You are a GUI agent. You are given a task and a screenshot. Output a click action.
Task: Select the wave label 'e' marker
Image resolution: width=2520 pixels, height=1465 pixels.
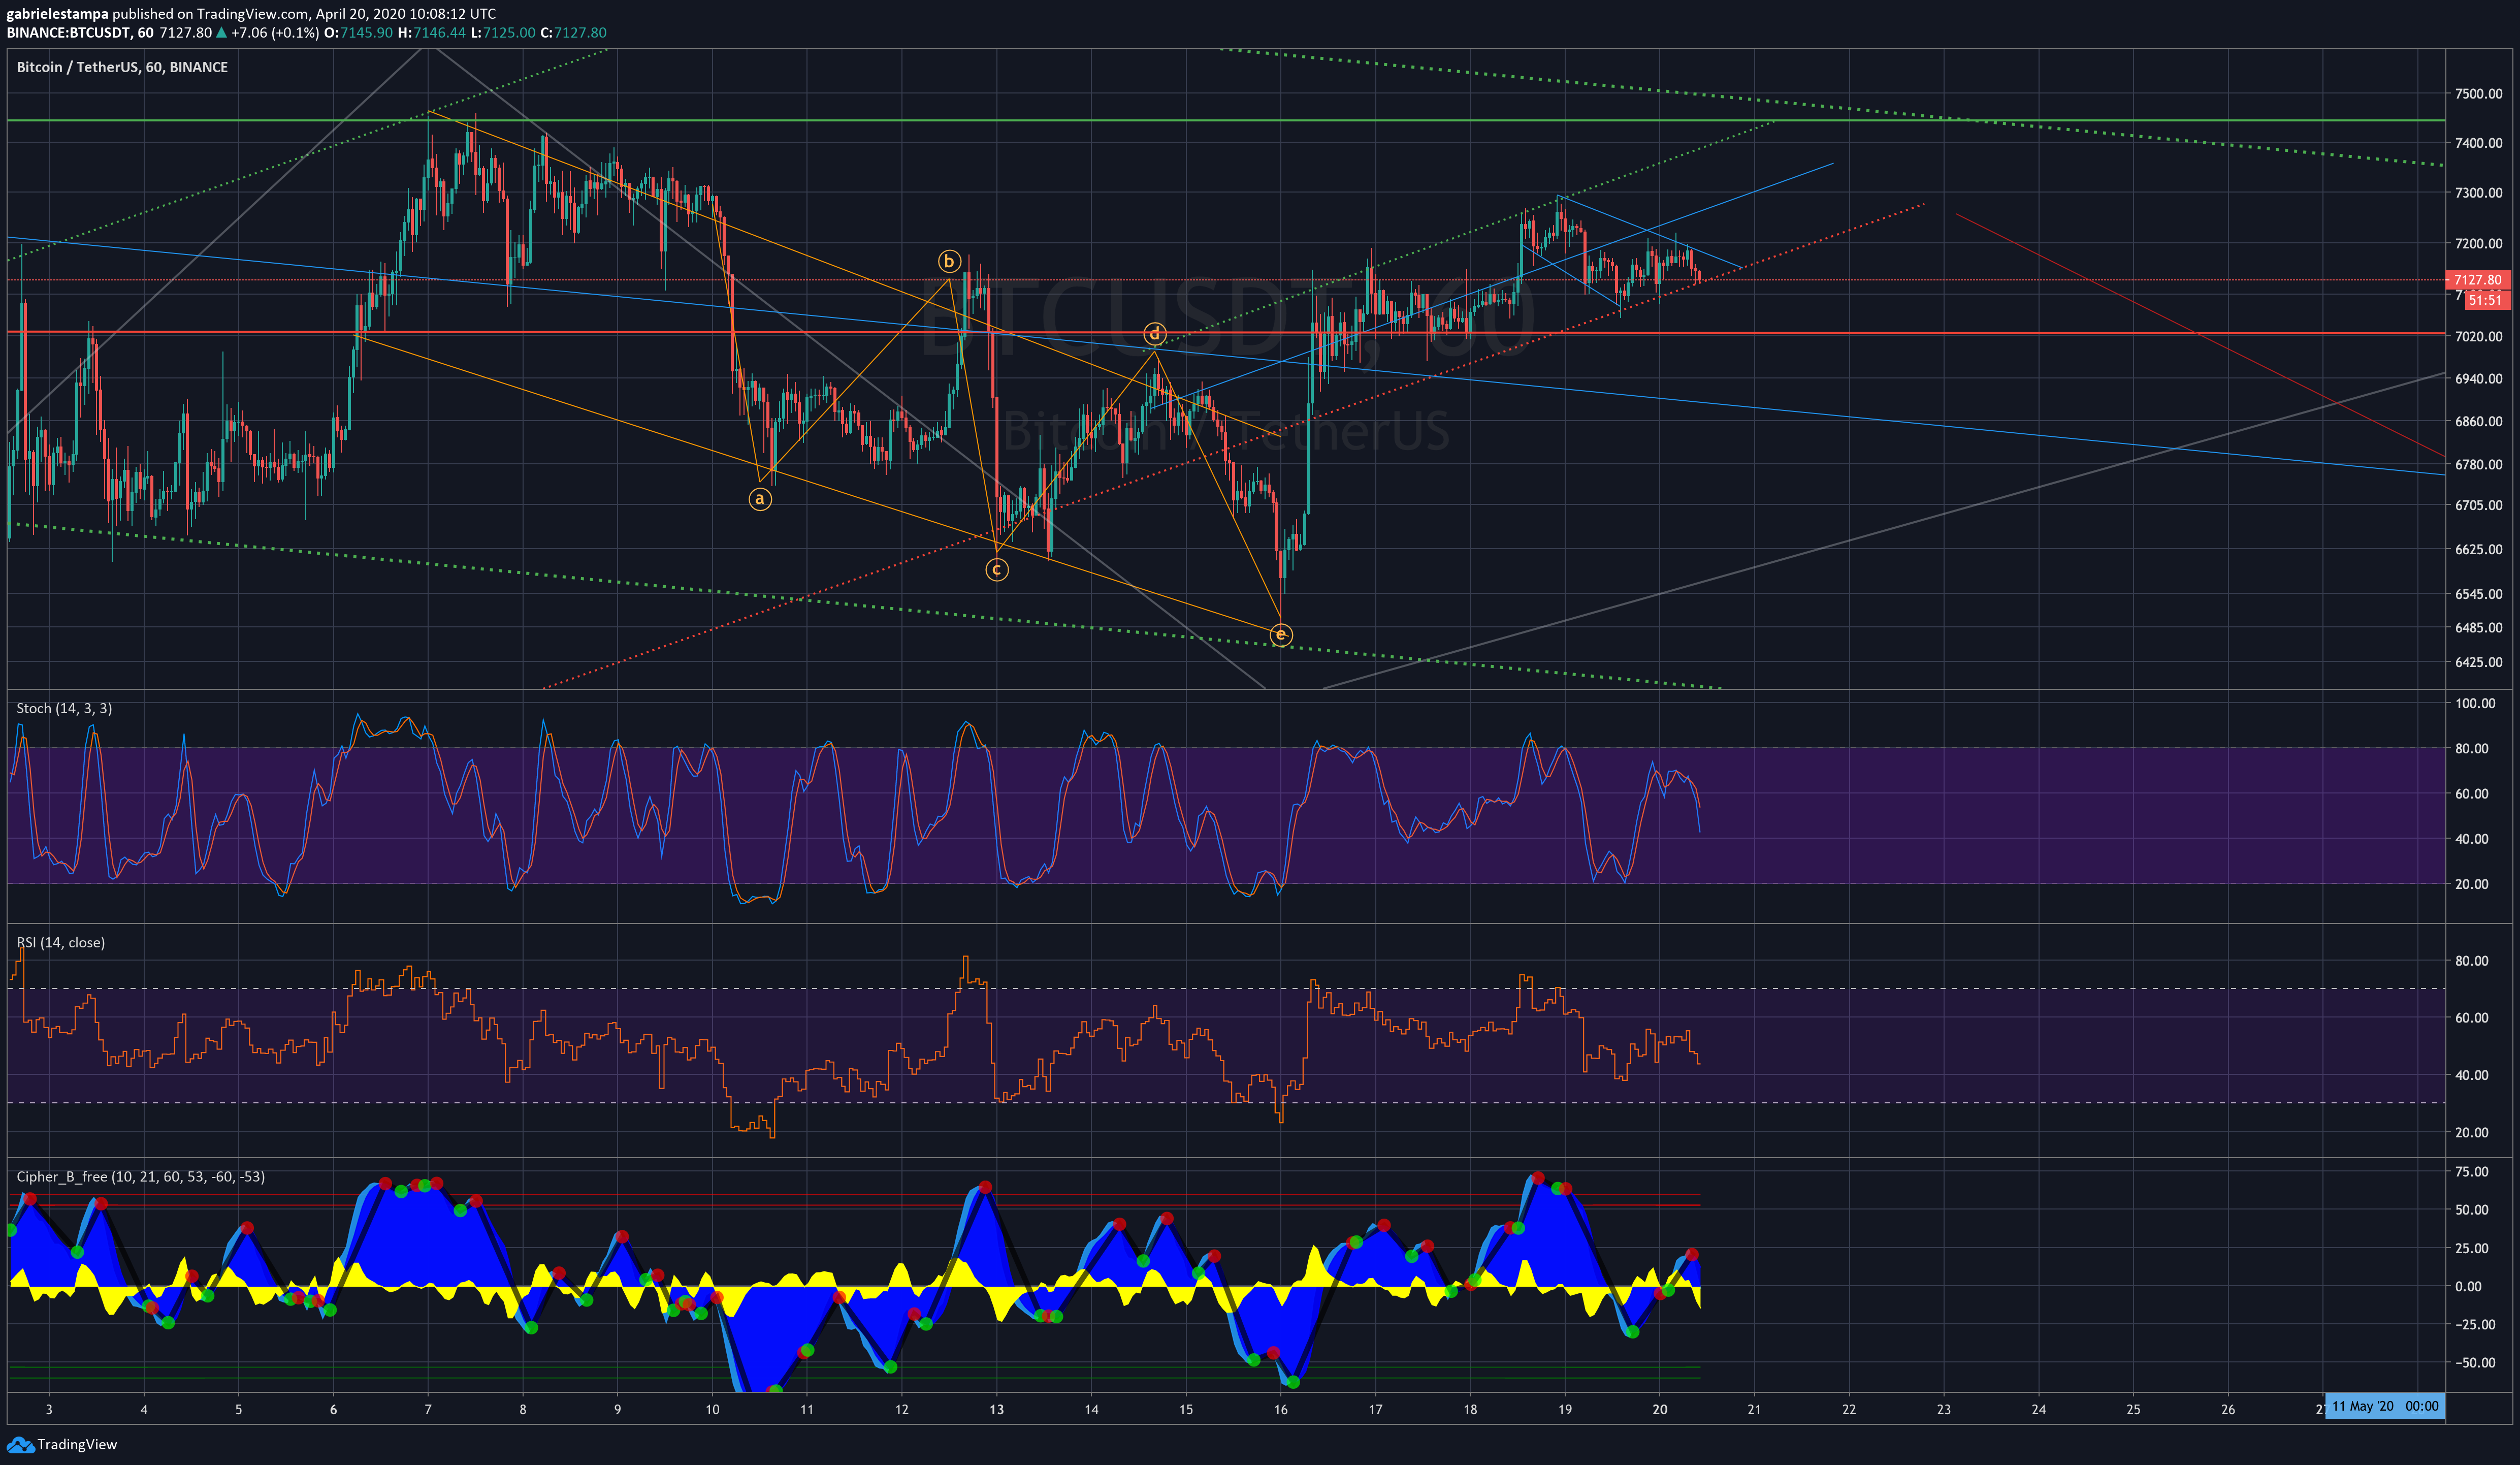(1281, 634)
